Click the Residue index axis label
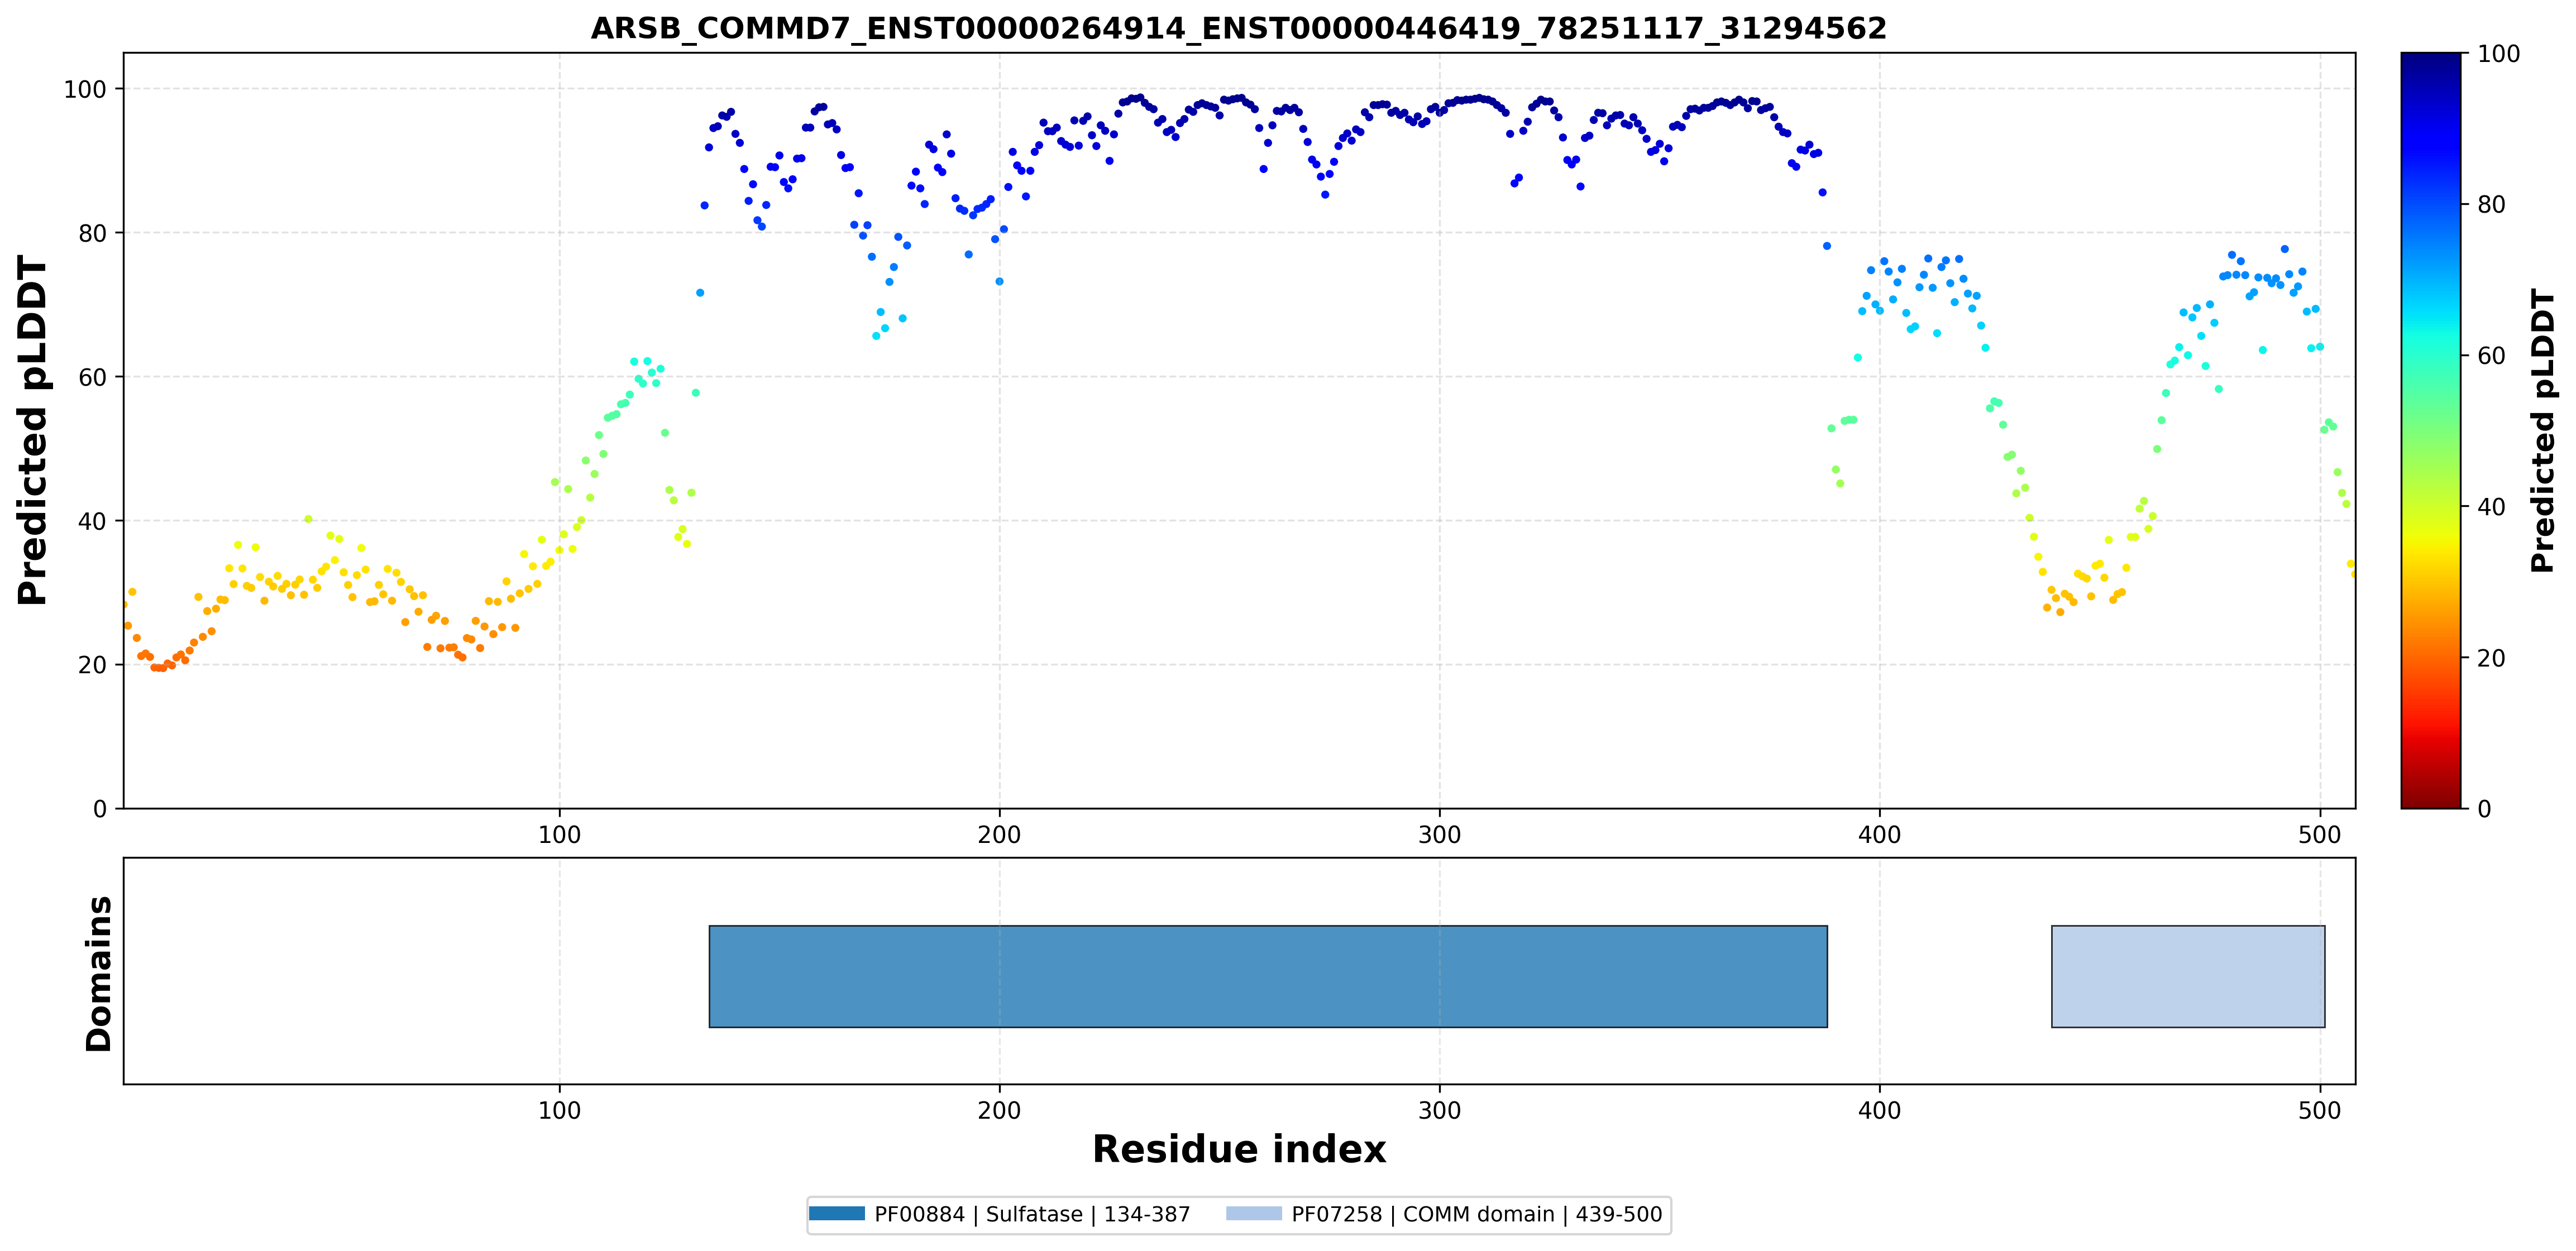Viewport: 2576px width, 1251px height. (x=1239, y=1149)
